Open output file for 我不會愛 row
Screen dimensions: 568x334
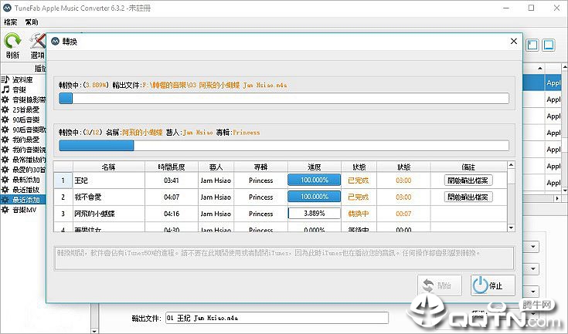click(x=468, y=197)
